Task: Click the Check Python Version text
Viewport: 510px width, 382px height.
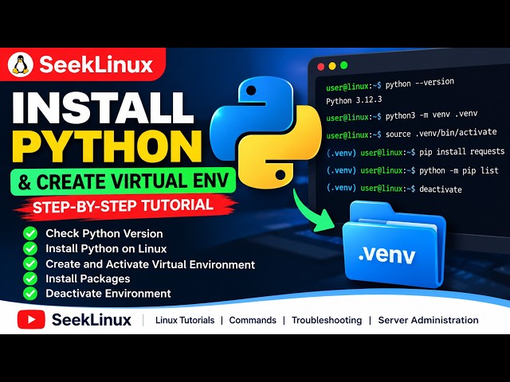Action: [x=104, y=233]
